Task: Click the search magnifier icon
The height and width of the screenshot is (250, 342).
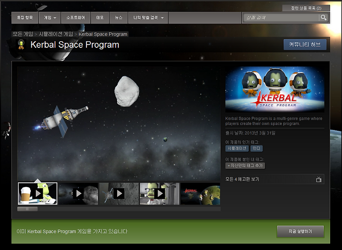Action: [x=323, y=18]
